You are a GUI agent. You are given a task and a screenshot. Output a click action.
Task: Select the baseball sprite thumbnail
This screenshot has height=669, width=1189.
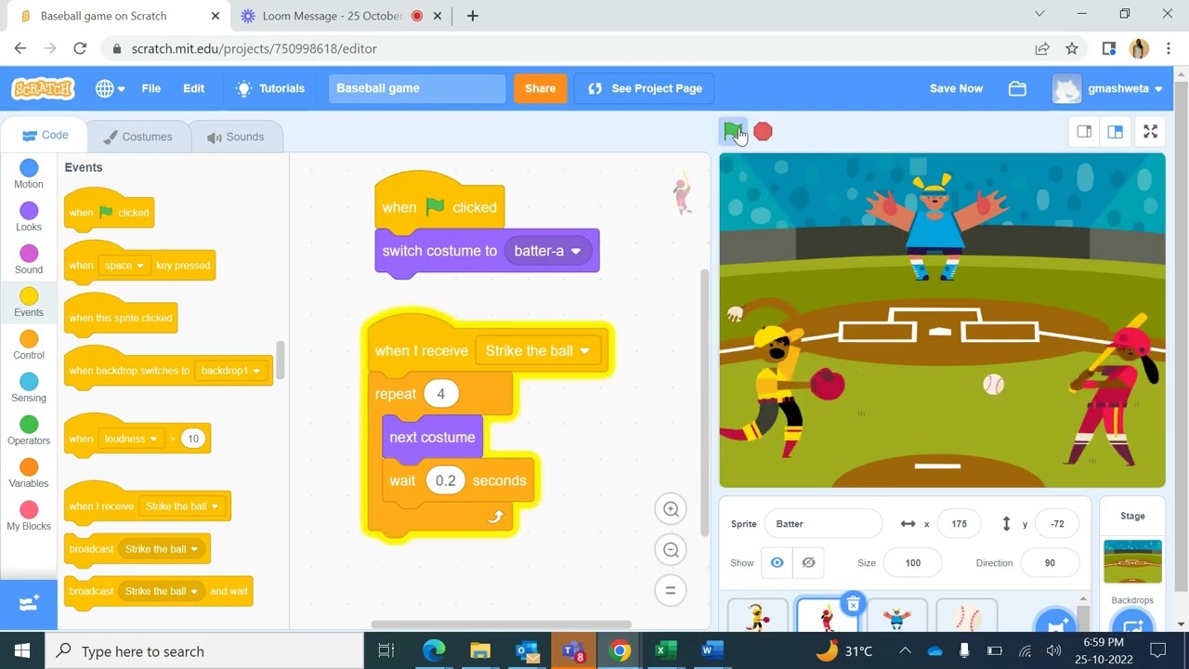966,617
